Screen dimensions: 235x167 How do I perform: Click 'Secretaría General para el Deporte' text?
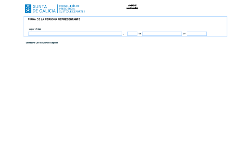(42, 43)
